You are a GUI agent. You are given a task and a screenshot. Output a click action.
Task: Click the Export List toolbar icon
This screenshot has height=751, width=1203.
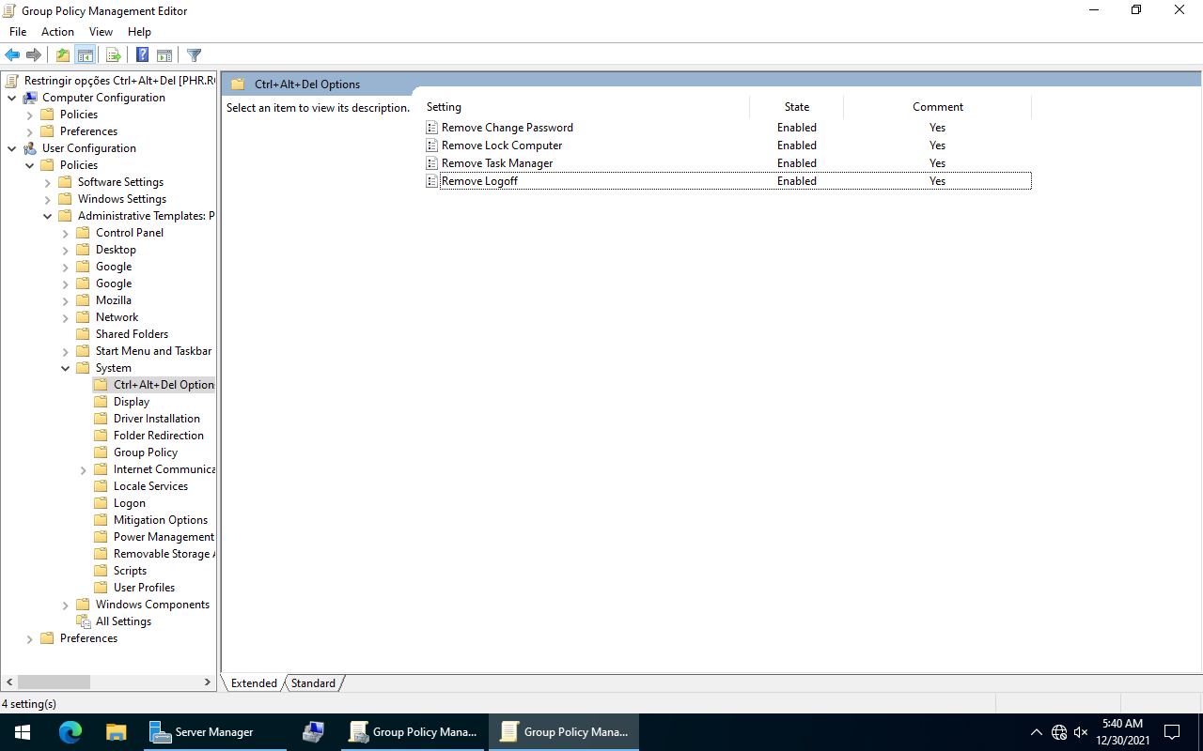(x=113, y=55)
